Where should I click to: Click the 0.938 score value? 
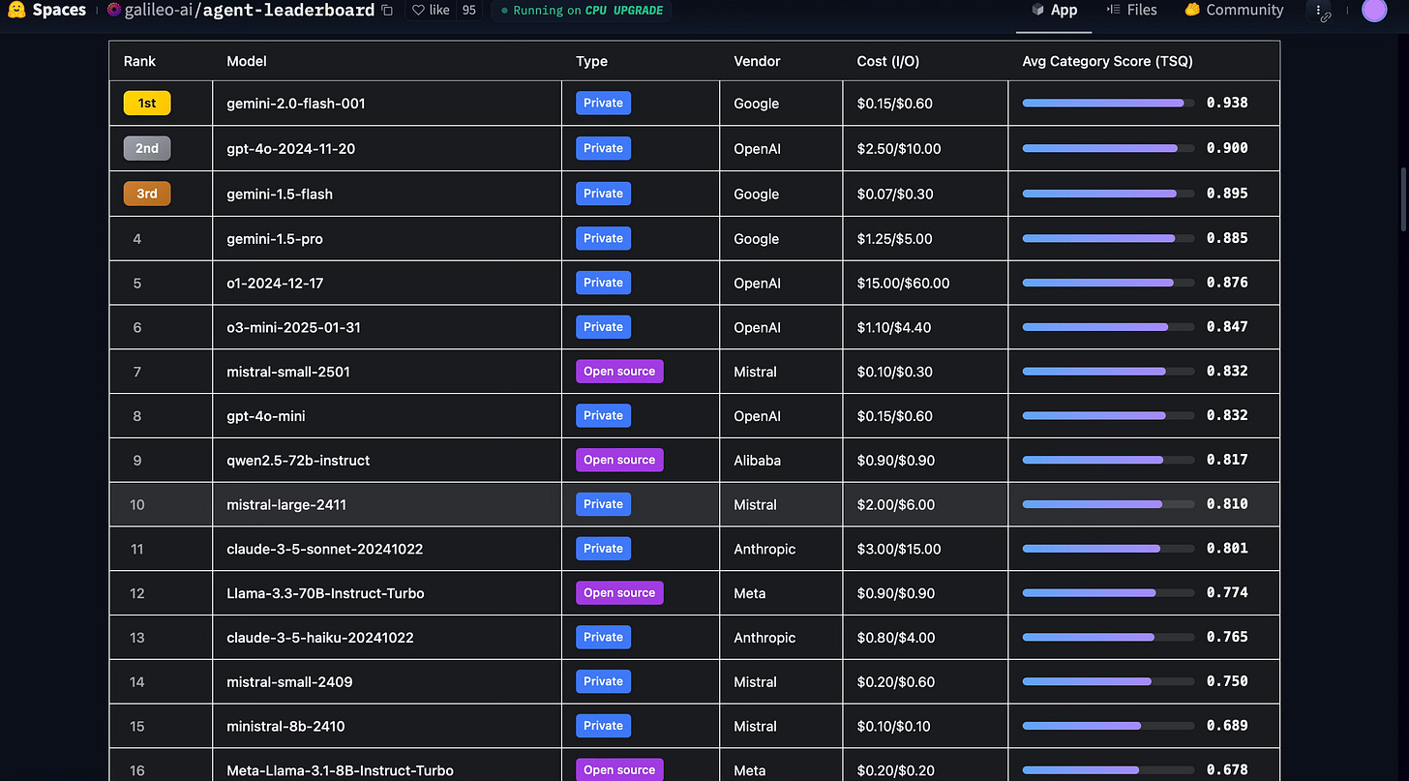coord(1227,103)
